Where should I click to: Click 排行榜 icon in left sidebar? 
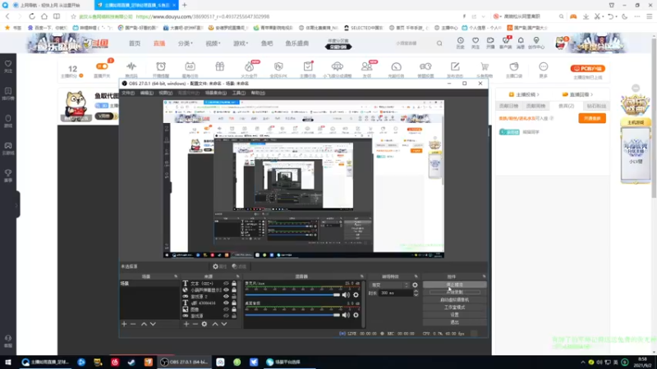8,93
